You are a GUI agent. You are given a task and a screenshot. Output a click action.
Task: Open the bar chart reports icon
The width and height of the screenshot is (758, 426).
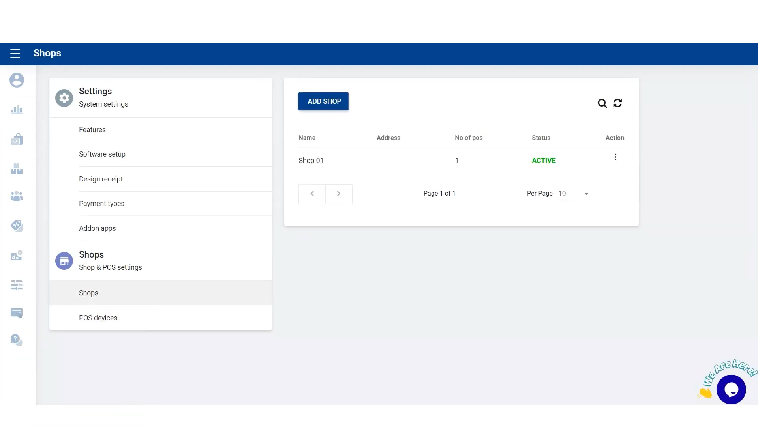point(17,110)
